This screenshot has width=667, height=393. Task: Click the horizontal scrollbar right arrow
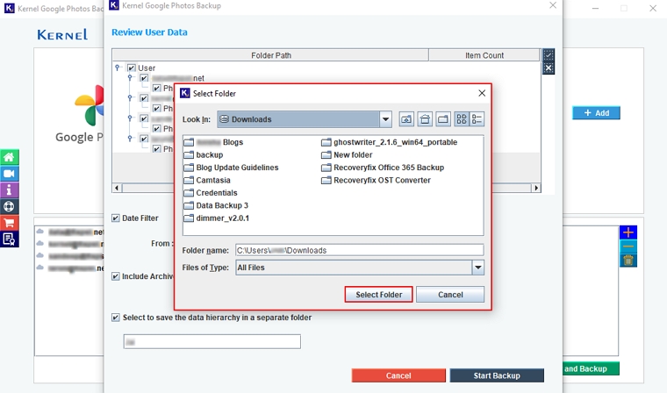click(x=536, y=188)
